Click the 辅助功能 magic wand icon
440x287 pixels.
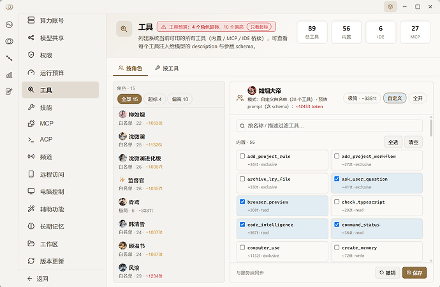click(31, 209)
